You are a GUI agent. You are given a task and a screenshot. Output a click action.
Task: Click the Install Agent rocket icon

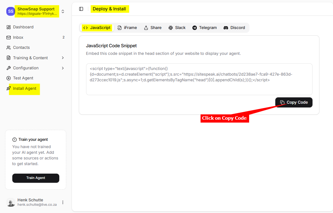click(9, 89)
